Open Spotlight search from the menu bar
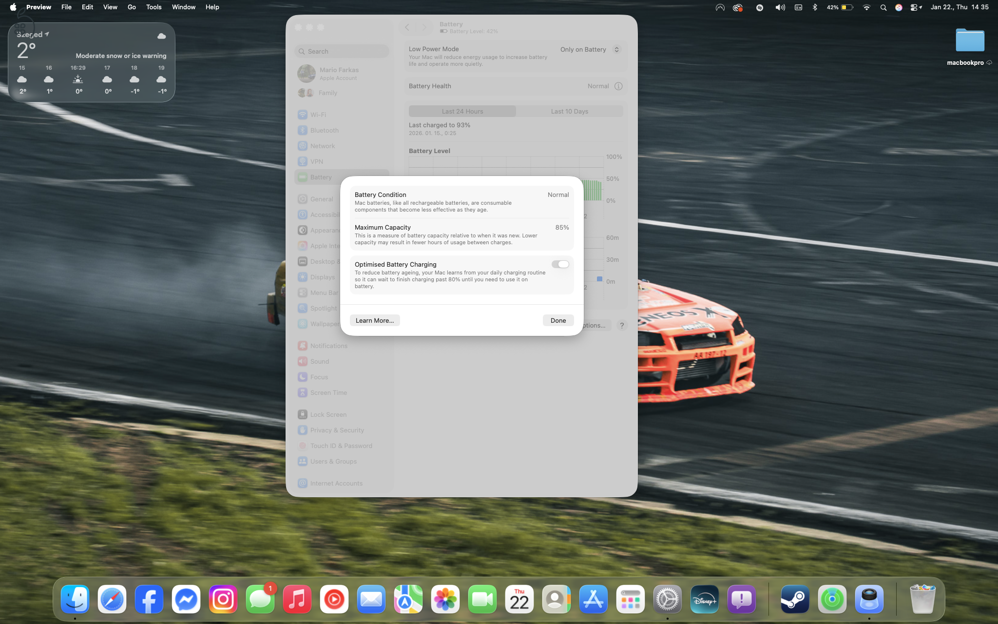This screenshot has width=998, height=624. click(x=883, y=7)
